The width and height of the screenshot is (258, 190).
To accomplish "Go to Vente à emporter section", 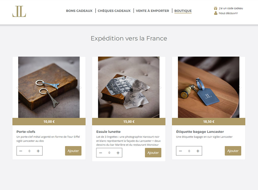I will (152, 11).
